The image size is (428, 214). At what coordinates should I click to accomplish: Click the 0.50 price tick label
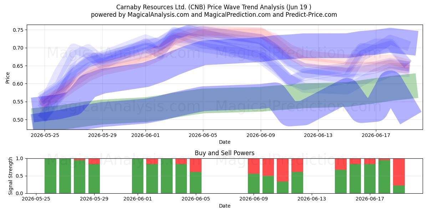coord(19,120)
